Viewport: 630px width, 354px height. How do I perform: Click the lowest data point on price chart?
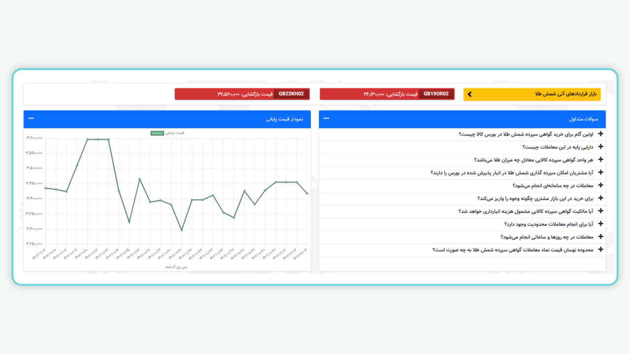click(x=182, y=230)
